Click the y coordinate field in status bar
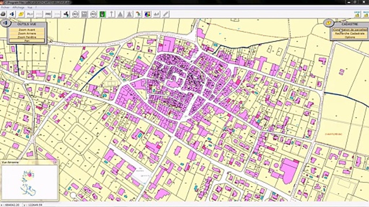Screen dimensions: 369x207 point(33,205)
